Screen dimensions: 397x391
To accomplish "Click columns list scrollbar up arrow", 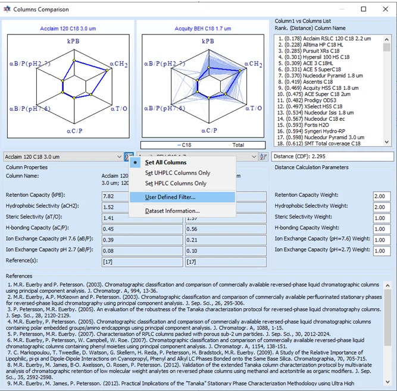I will click(x=387, y=39).
